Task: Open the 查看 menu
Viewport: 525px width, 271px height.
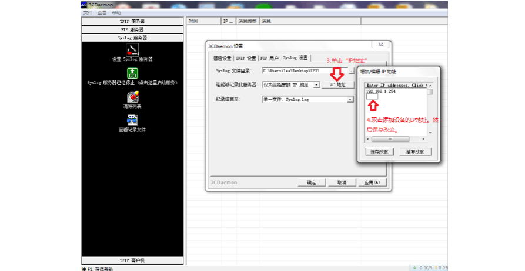Action: point(102,13)
